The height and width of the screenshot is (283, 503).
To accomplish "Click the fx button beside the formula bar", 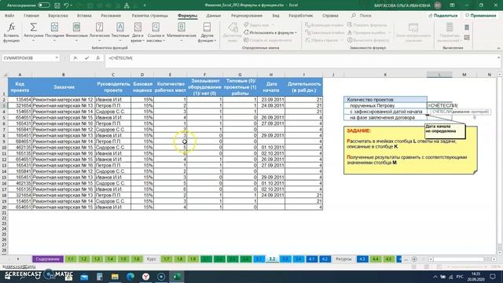I will pos(97,58).
